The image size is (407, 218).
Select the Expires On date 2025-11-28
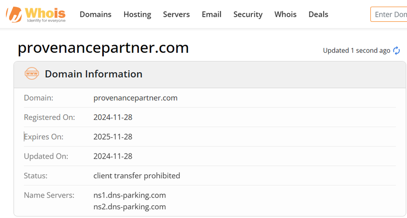(x=113, y=137)
